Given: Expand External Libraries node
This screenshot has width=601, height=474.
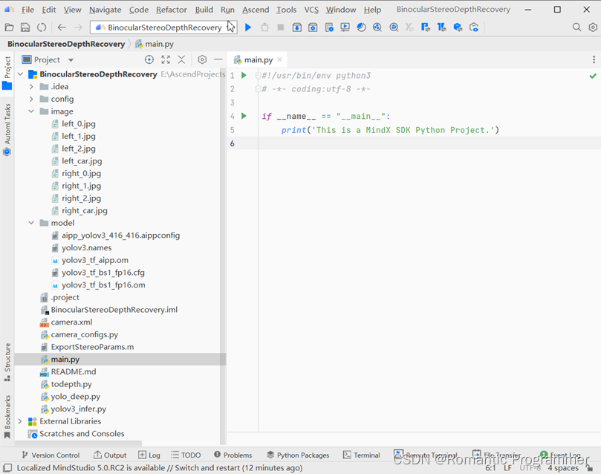Looking at the screenshot, I should click(20, 421).
